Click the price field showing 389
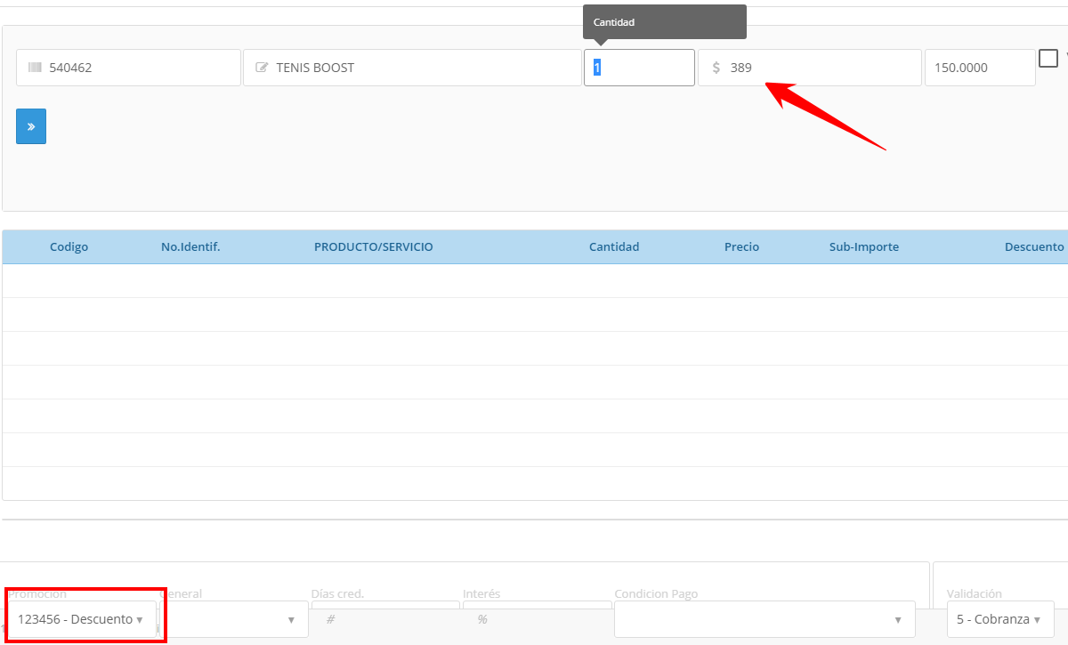This screenshot has height=645, width=1068. 809,68
